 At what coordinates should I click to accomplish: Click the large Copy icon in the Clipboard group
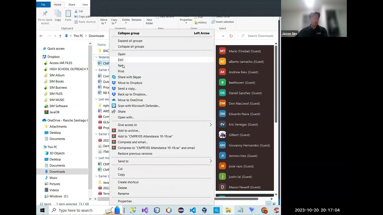coord(58,16)
